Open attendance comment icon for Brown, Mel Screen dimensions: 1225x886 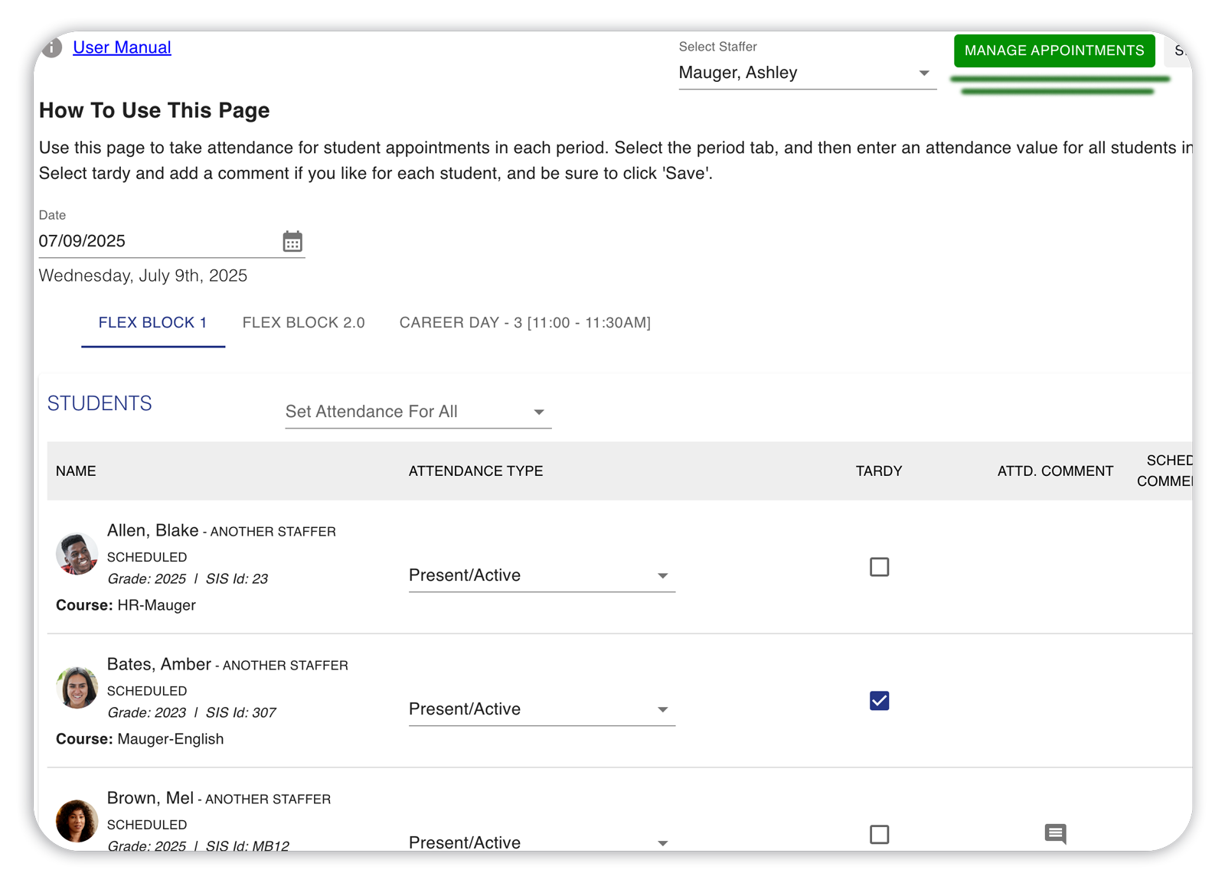pos(1055,834)
